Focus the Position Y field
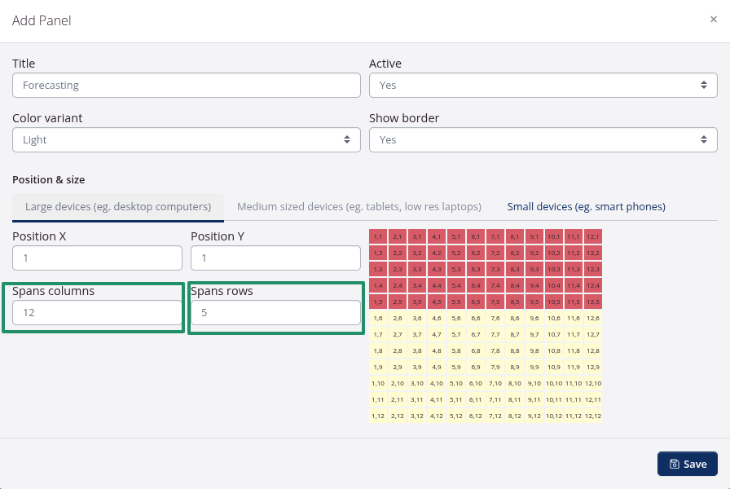This screenshot has width=730, height=489. point(275,258)
